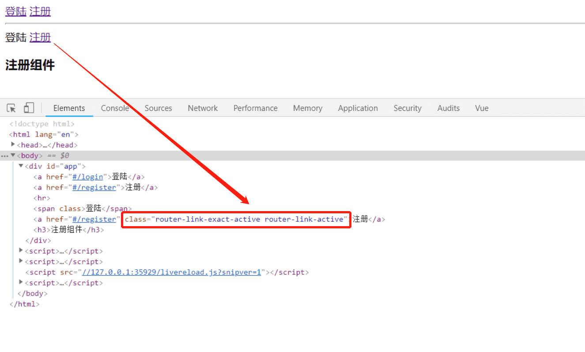Select the closing </div> tag row
The height and width of the screenshot is (352, 585).
tap(38, 240)
